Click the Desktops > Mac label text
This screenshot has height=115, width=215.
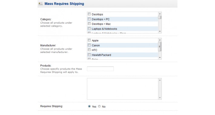click(101, 24)
